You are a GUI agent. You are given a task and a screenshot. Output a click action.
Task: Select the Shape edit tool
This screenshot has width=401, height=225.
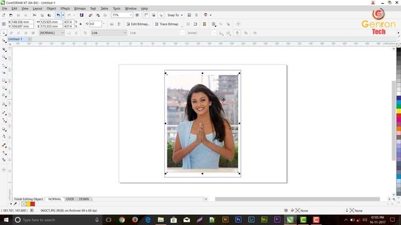point(4,41)
